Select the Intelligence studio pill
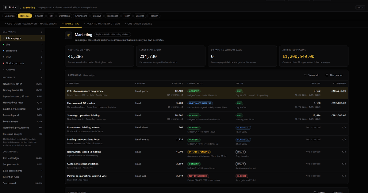The image size is (368, 193). pyautogui.click(x=113, y=16)
